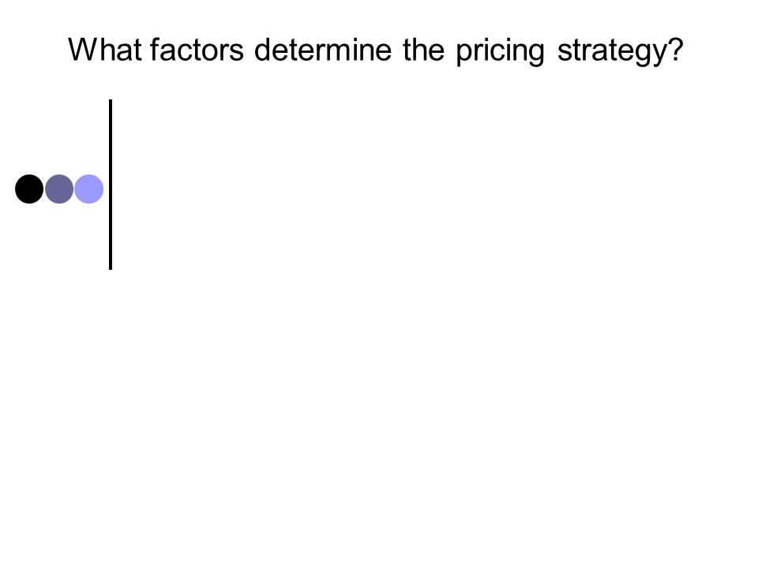Click the letter "g" ending the word "pricing"

pyautogui.click(x=538, y=54)
